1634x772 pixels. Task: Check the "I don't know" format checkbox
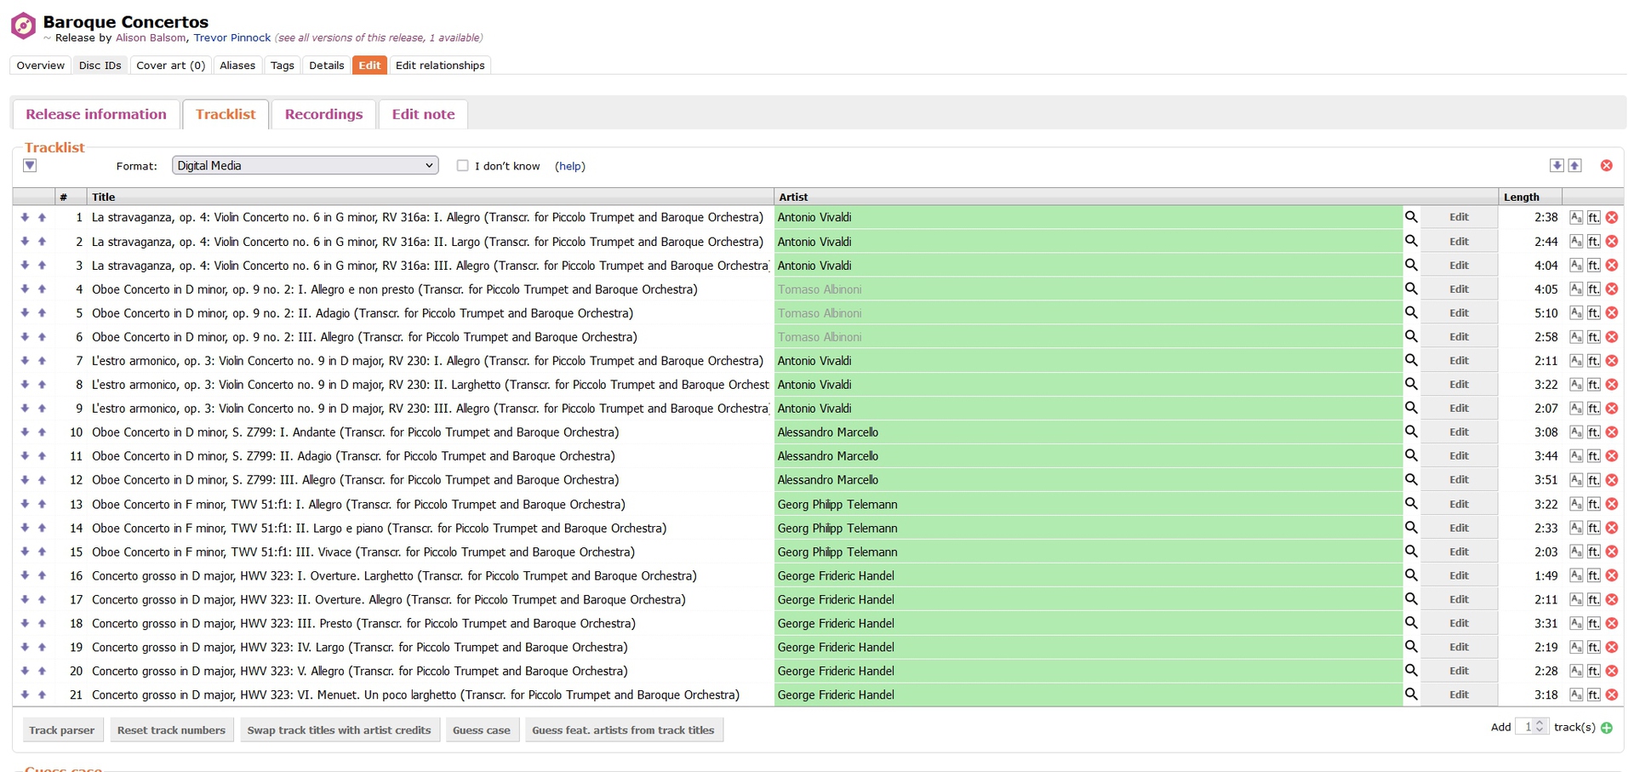click(462, 166)
